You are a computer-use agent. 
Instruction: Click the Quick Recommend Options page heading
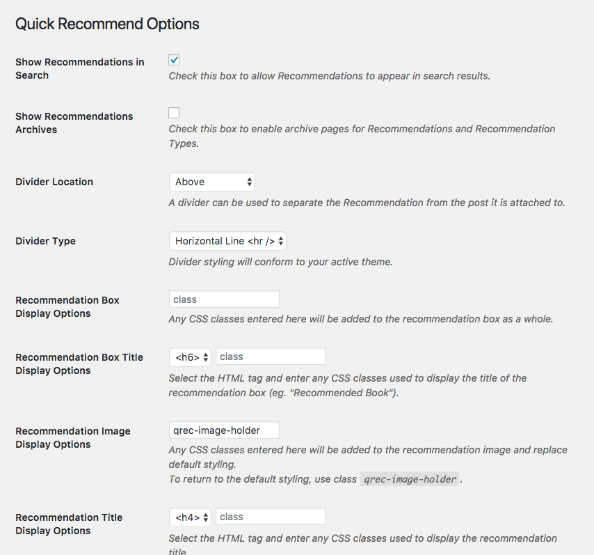pyautogui.click(x=107, y=24)
